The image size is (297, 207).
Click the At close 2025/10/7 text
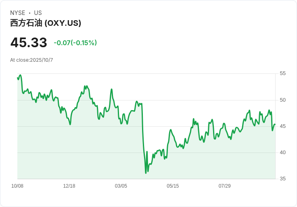pyautogui.click(x=31, y=60)
